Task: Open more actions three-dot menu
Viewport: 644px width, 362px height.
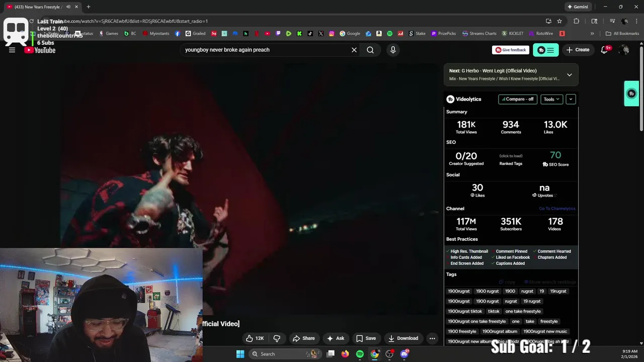Action: coord(432,338)
